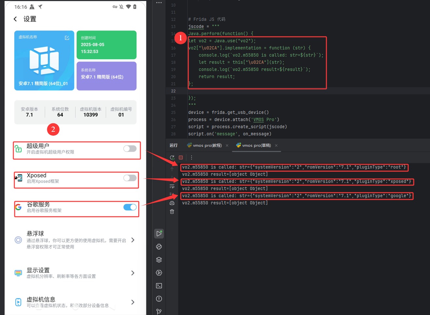Switch to the vmos pro(草稿) run tab
Viewport: 430px width, 315px height.
click(x=253, y=145)
